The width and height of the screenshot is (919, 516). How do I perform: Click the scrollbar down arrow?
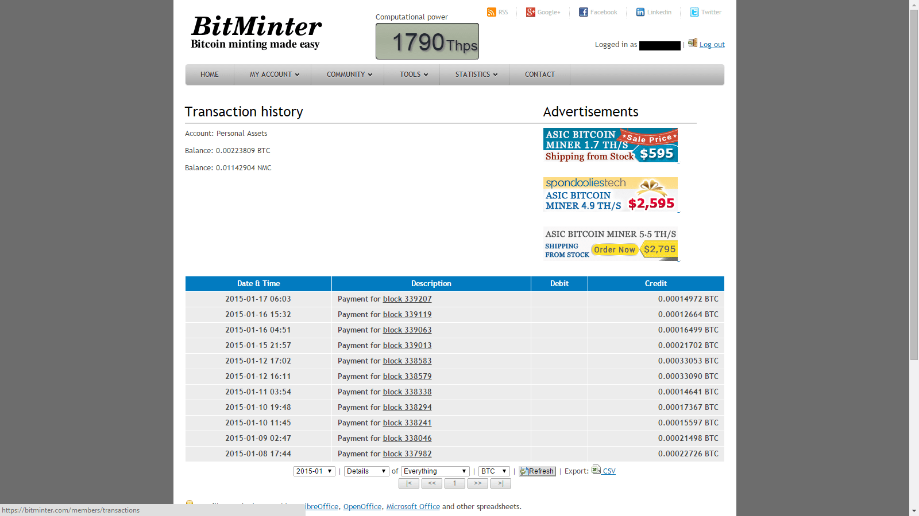click(914, 511)
